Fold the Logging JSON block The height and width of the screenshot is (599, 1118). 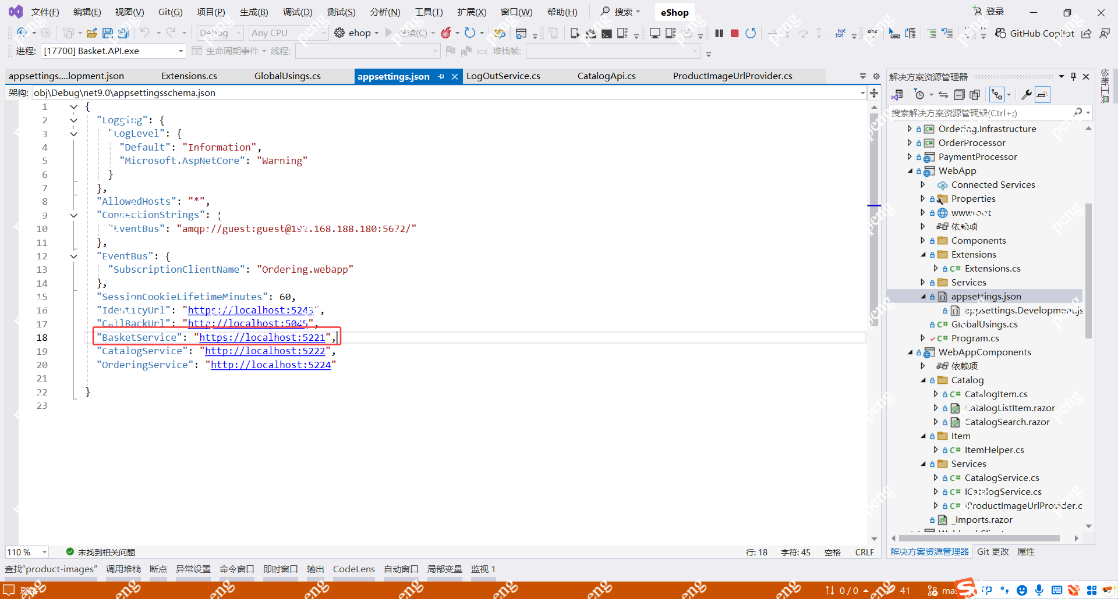tap(73, 120)
